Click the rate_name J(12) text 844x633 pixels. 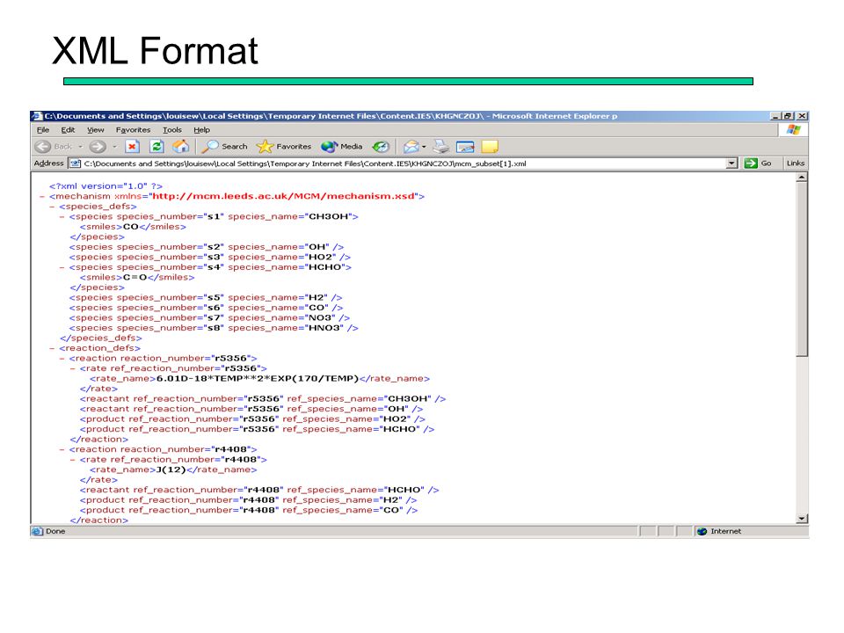pos(171,469)
